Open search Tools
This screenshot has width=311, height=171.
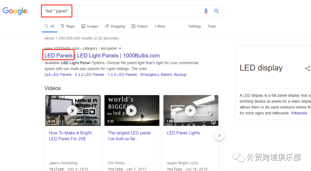pyautogui.click(x=212, y=26)
